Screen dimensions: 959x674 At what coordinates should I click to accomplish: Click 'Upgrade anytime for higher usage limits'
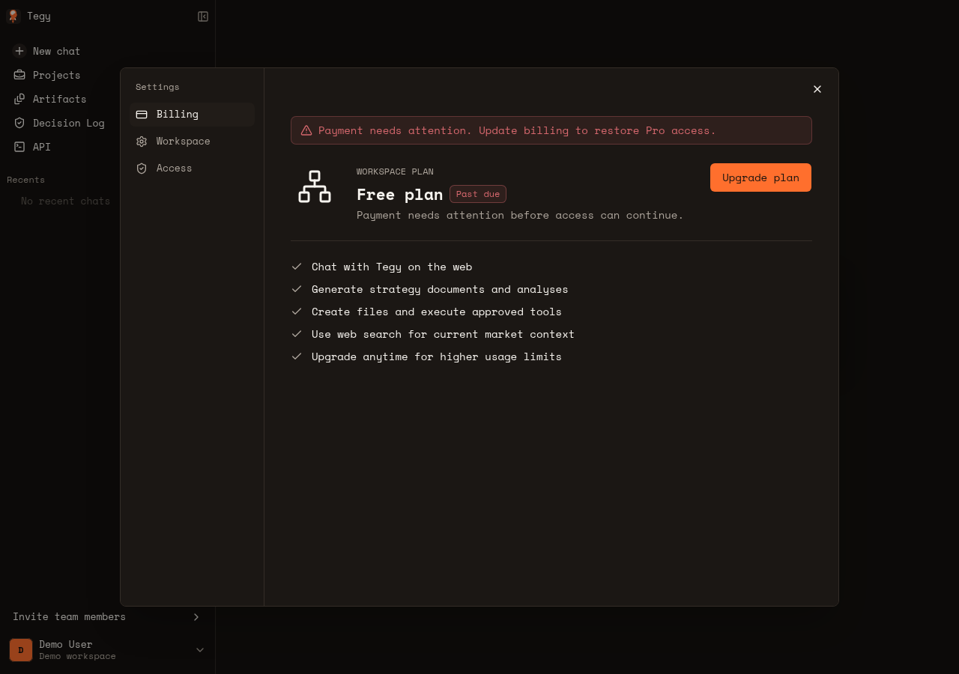pyautogui.click(x=437, y=356)
